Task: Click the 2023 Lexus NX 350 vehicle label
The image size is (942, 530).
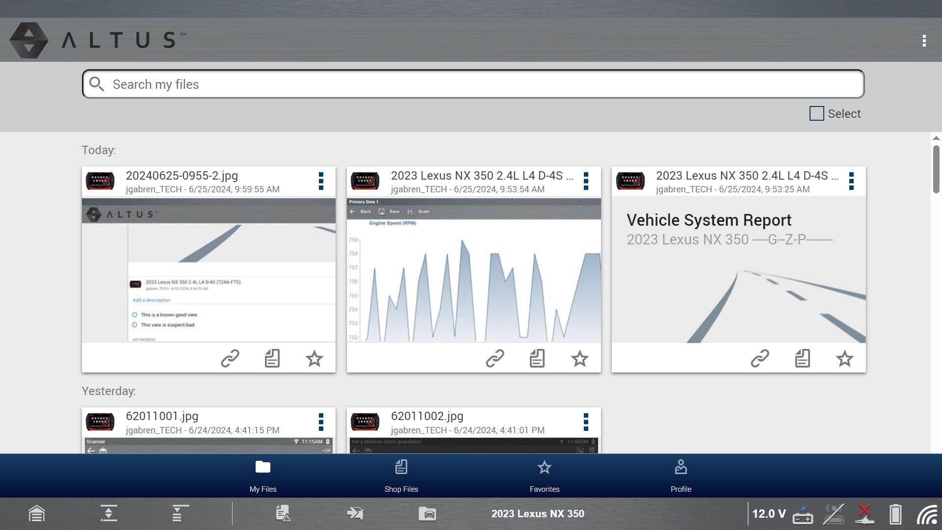Action: click(x=538, y=514)
